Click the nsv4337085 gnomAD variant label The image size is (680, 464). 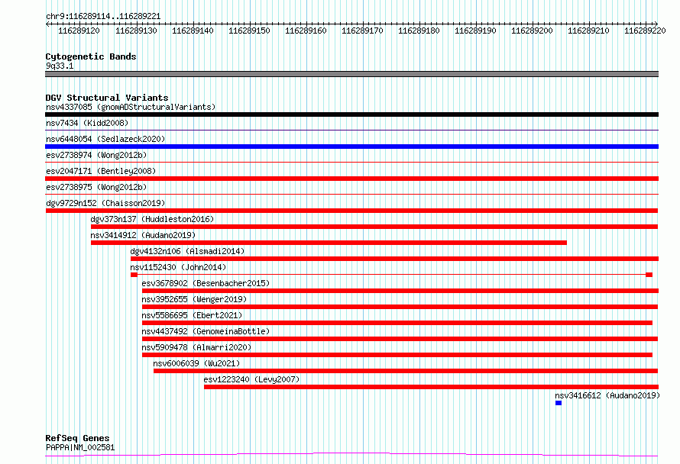[131, 107]
